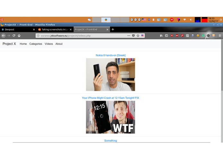
Task: Select the Firefox window button in panel taskbar
Action: [106, 20]
